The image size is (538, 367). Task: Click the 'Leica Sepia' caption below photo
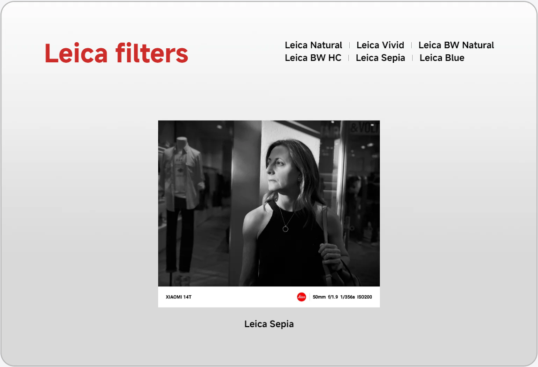(x=269, y=324)
